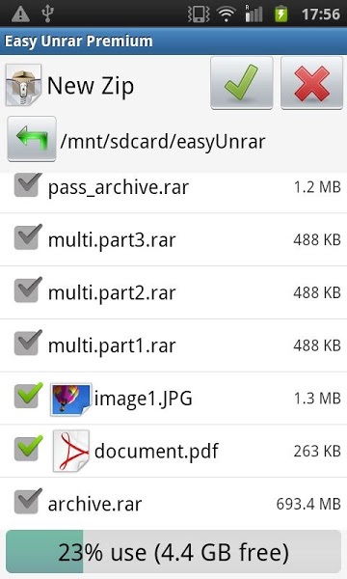347x579 pixels.
Task: Tap the 23% storage usage bar
Action: [173, 552]
